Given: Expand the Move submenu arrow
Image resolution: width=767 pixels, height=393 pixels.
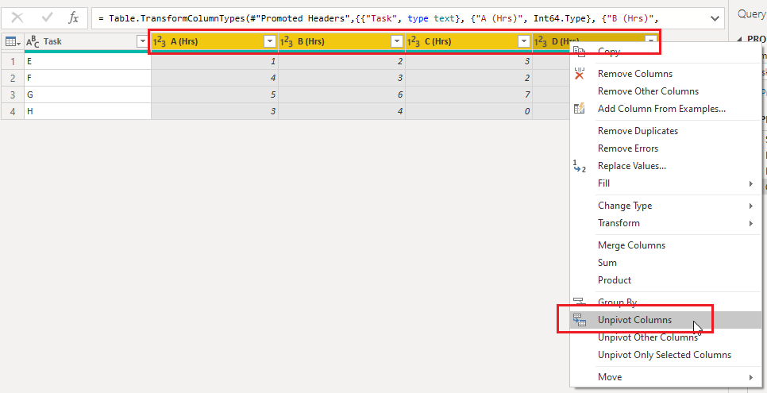Looking at the screenshot, I should pos(751,377).
